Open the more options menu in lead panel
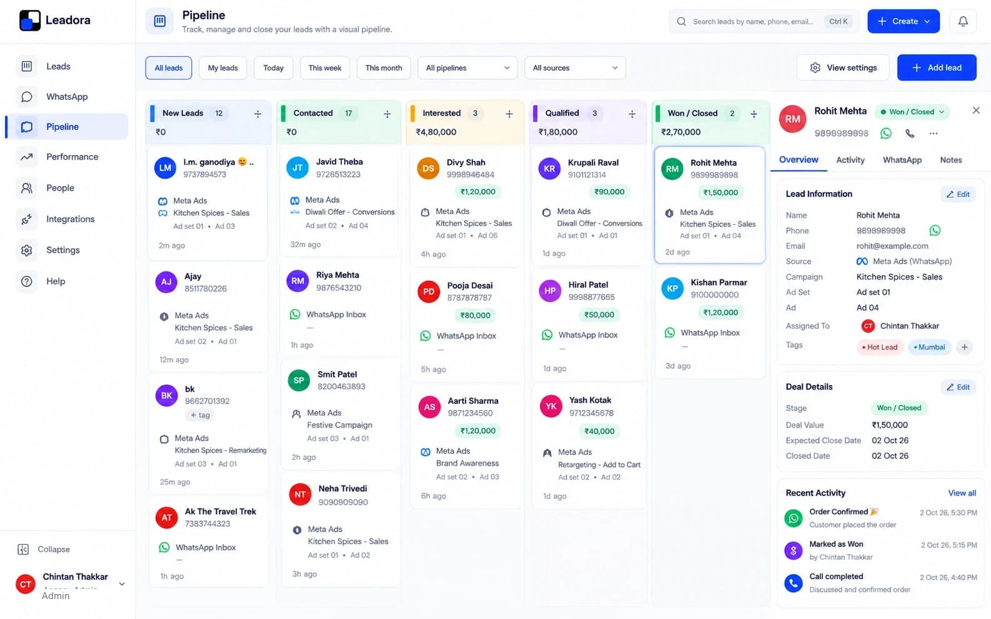This screenshot has height=619, width=991. 934,133
